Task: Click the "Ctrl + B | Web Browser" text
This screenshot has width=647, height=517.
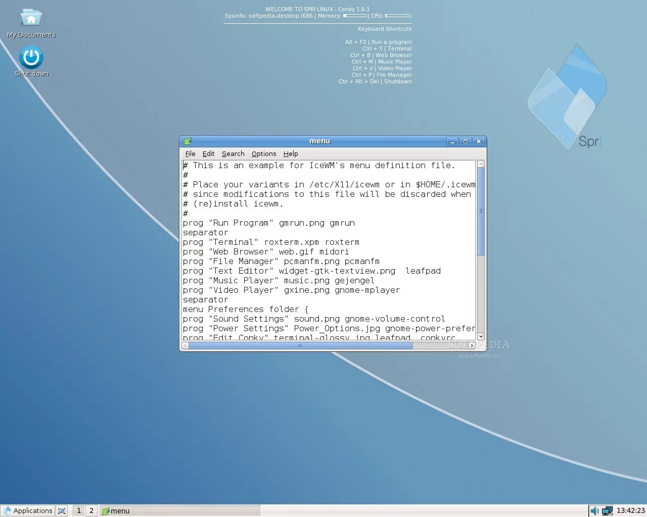Action: 381,55
